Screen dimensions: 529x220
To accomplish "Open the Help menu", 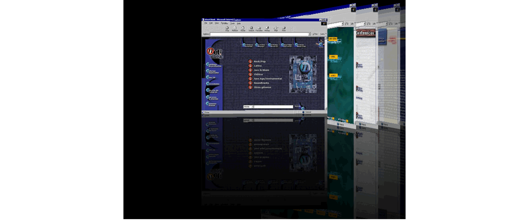I will point(238,23).
